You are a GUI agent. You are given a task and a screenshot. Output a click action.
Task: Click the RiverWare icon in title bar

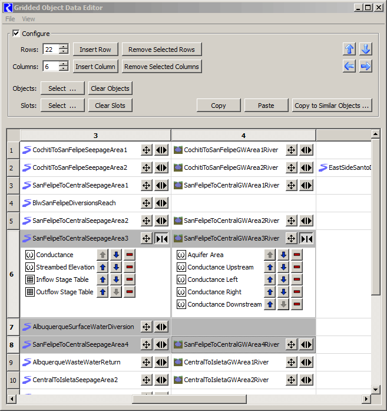[8, 8]
